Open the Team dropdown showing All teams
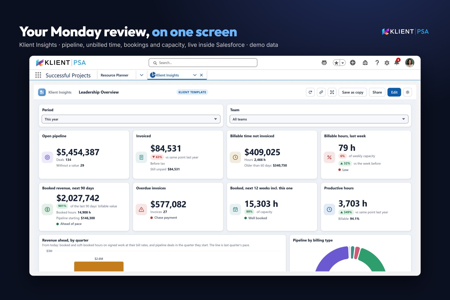Viewport: 450px width, 300px height. 319,119
